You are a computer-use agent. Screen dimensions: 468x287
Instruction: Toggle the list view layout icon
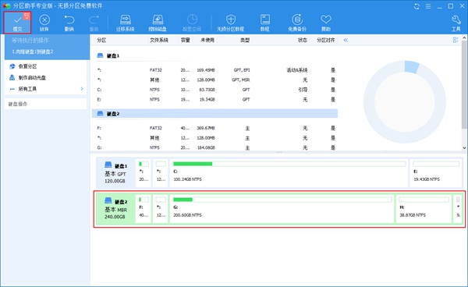[x=456, y=40]
